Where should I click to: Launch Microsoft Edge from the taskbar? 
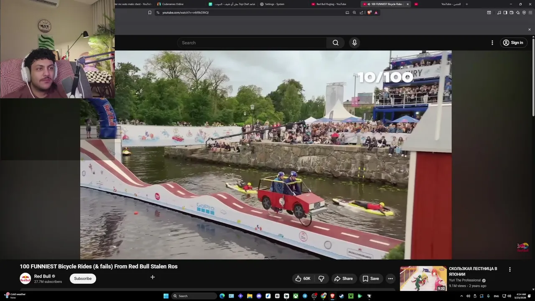tap(222, 296)
